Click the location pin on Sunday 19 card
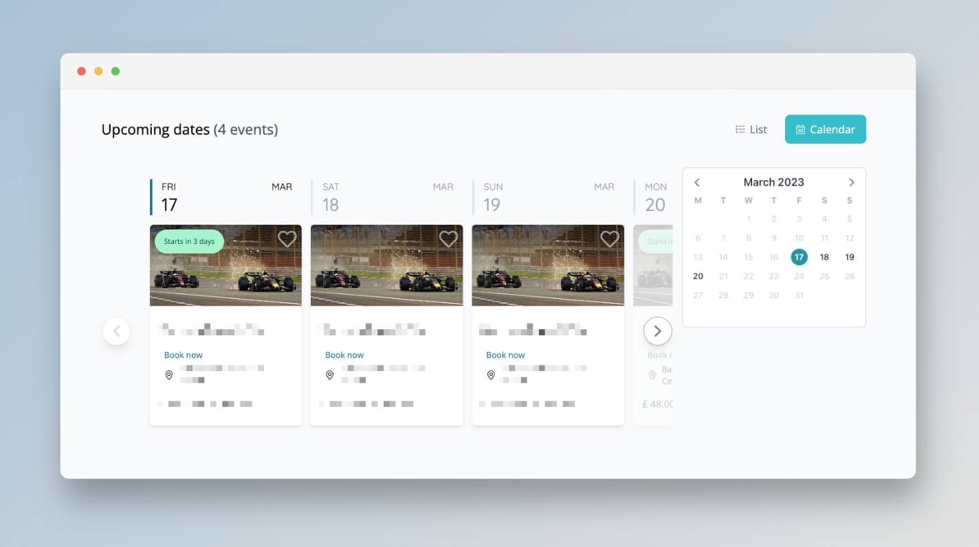This screenshot has width=979, height=547. point(491,375)
